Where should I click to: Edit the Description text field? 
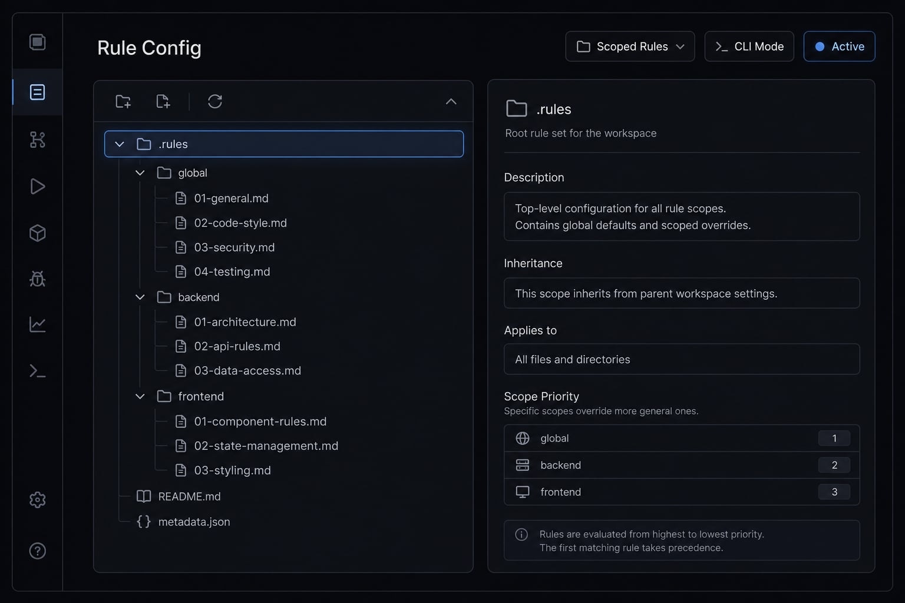(x=682, y=217)
